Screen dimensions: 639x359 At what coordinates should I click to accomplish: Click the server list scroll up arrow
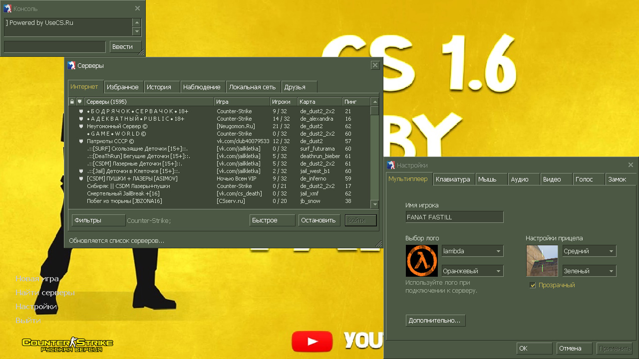coord(374,102)
